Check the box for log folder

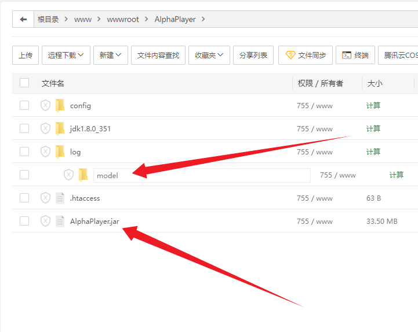coord(24,152)
